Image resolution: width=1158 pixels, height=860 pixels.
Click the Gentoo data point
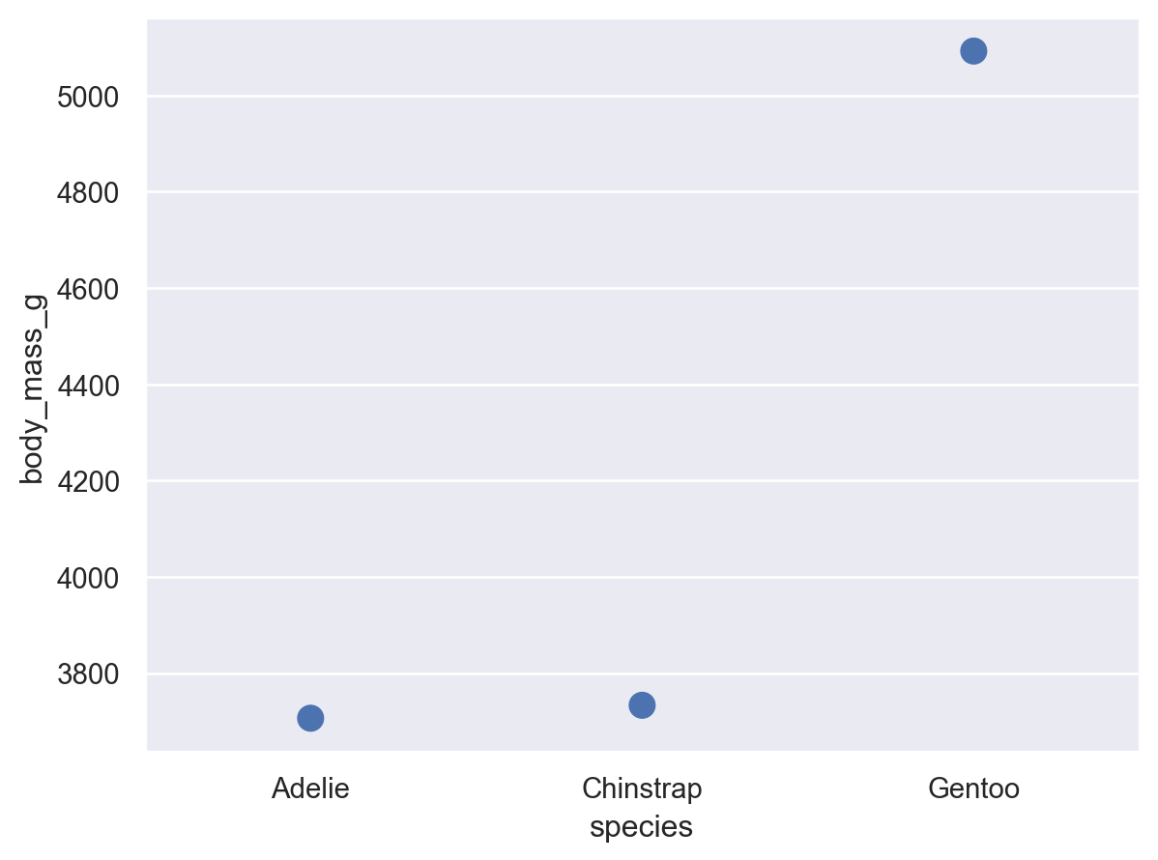point(973,51)
